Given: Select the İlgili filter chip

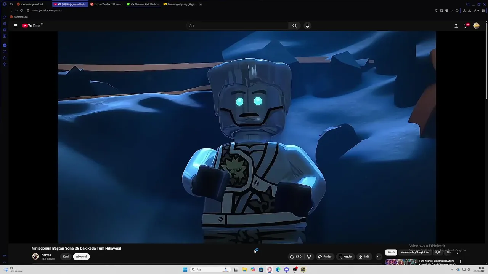Looking at the screenshot, I should [438, 252].
